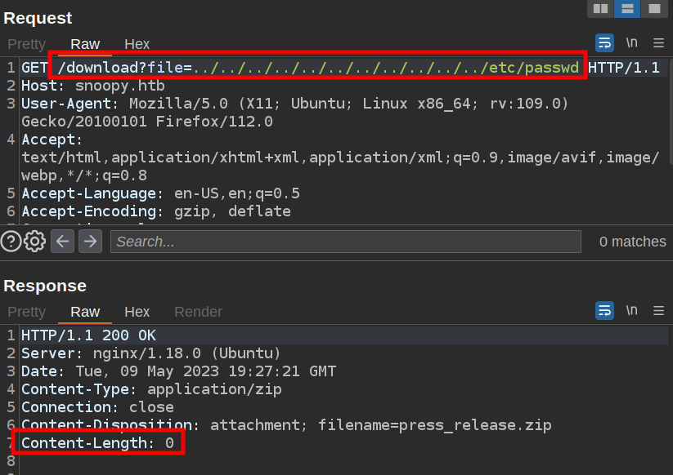Screen dimensions: 673x475
Task: Open the Response Hex tab
Action: click(x=137, y=312)
